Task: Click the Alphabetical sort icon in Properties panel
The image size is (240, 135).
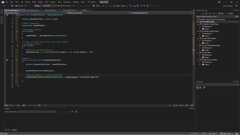Action: [x=201, y=88]
